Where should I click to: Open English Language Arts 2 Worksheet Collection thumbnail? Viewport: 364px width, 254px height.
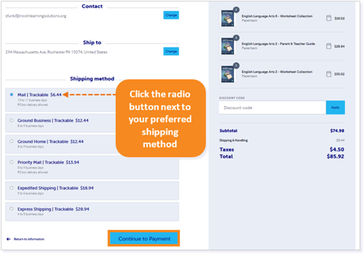[x=227, y=74]
